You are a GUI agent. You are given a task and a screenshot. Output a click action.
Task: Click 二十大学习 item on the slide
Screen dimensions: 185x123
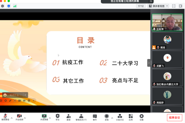(x=125, y=63)
